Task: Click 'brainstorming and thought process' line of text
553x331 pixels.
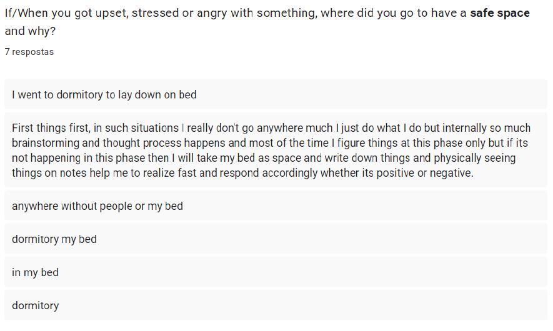Action: 270,143
